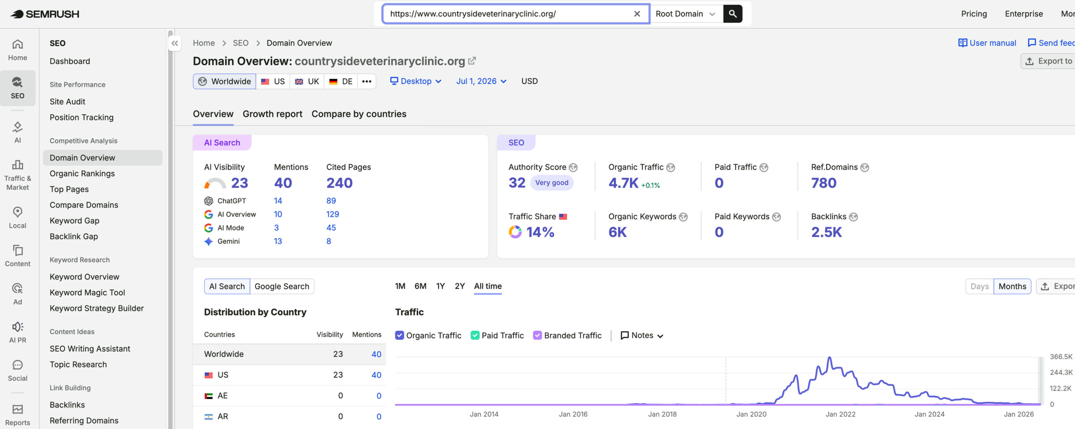Screen dimensions: 1075x429
Task: Open Organic Rankings in sidebar
Action: [82, 174]
